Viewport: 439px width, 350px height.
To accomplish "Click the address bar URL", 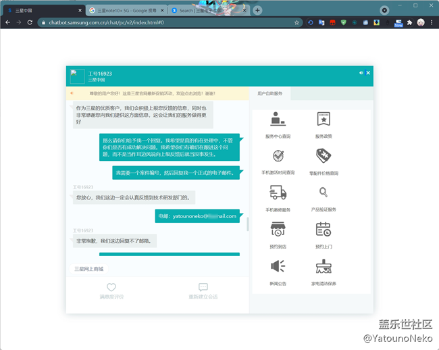I will [107, 22].
